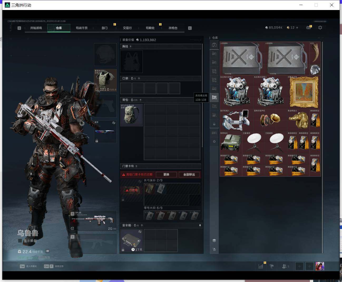Click the 全部移出 button

[x=189, y=175]
